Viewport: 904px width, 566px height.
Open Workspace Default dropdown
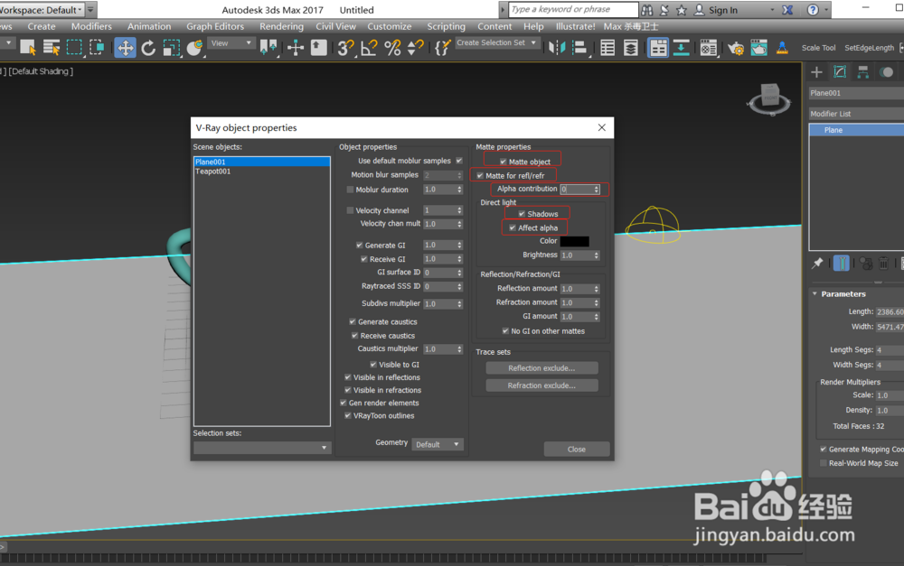42,10
